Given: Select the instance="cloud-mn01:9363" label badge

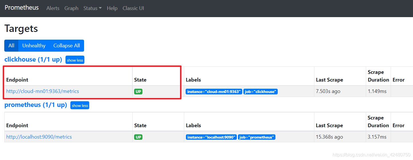Looking at the screenshot, I should 214,92.
